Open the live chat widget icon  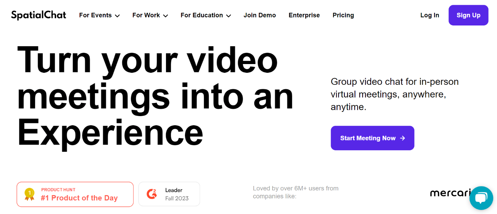(x=481, y=198)
